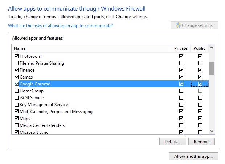
Task: Enable HomeGroup Private network checkbox
Action: [x=181, y=91]
